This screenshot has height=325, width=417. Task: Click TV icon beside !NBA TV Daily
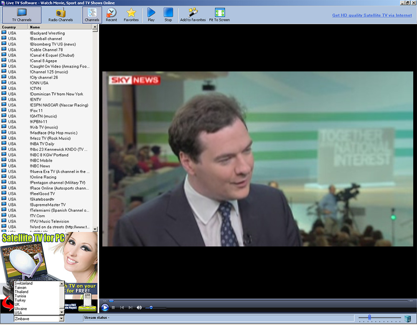pos(4,143)
